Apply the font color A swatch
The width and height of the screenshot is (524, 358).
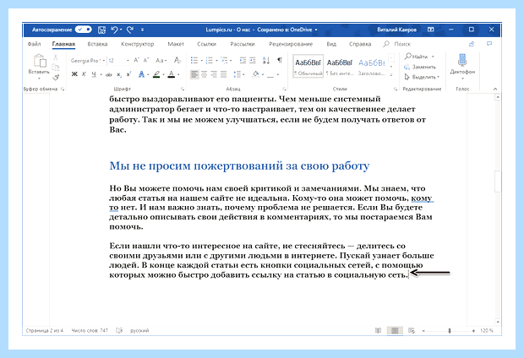172,74
